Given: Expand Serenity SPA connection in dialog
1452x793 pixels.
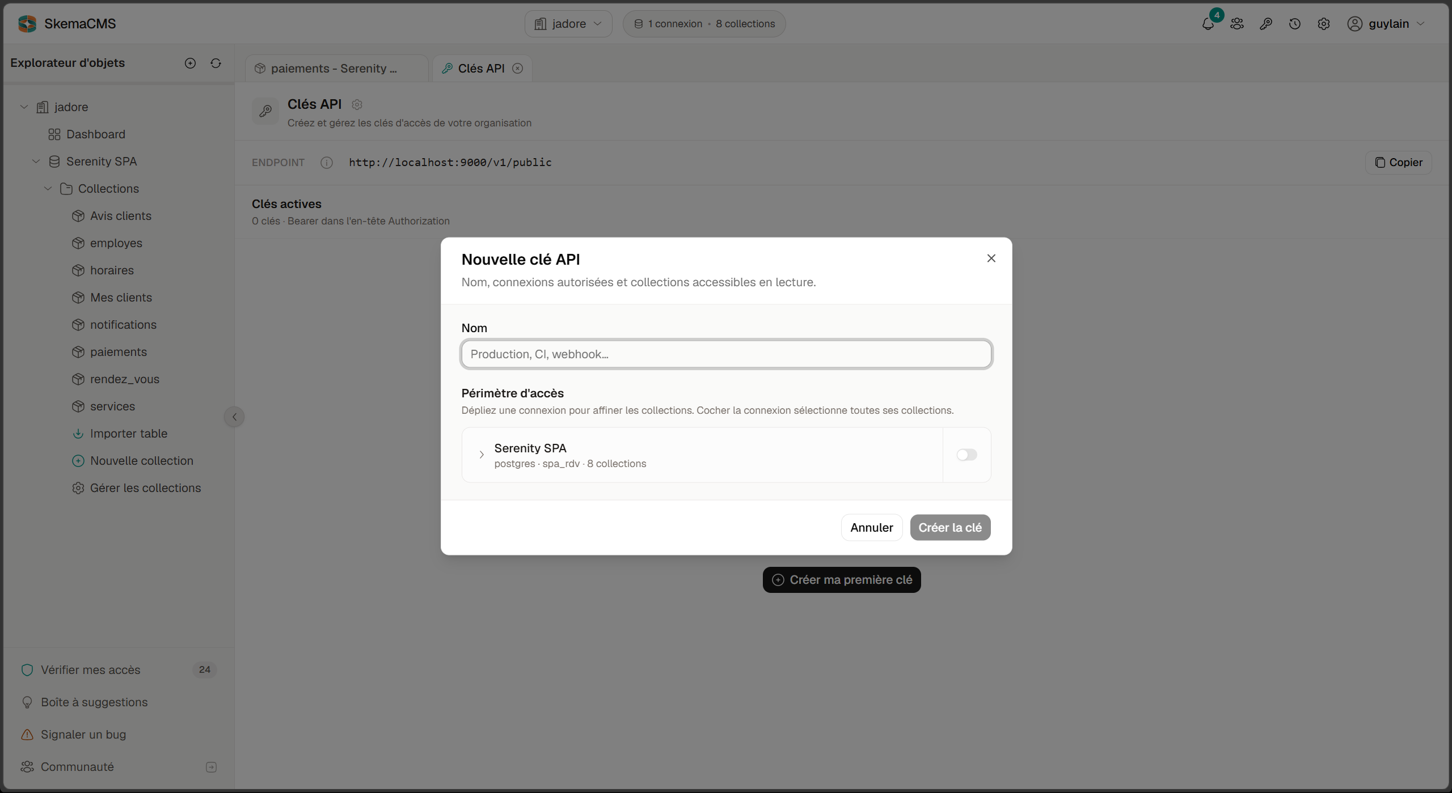Looking at the screenshot, I should [482, 455].
